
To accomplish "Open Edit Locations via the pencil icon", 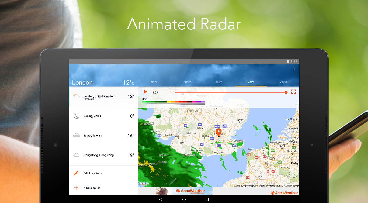I will 76,173.
